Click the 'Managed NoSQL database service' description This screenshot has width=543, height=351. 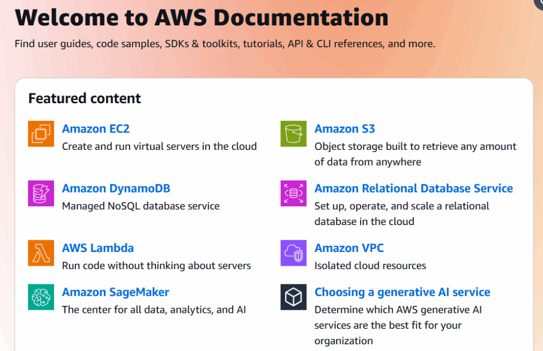point(141,206)
